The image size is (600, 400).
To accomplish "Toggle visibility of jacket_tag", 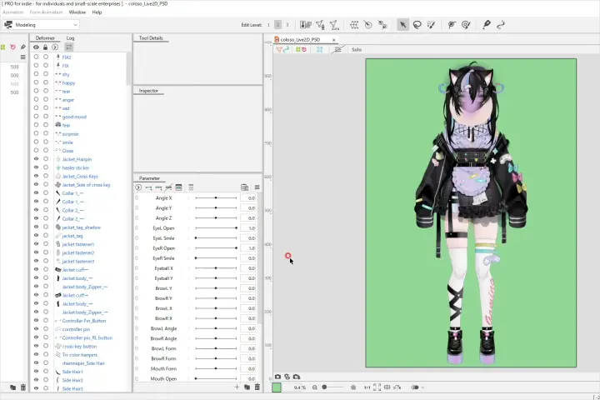I will pos(36,235).
